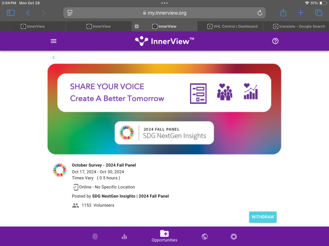The image size is (329, 246).
Task: Open the Safari share sheet
Action: [283, 13]
